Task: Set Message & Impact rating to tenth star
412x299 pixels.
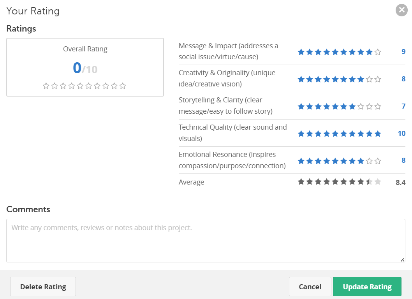Action: click(378, 52)
